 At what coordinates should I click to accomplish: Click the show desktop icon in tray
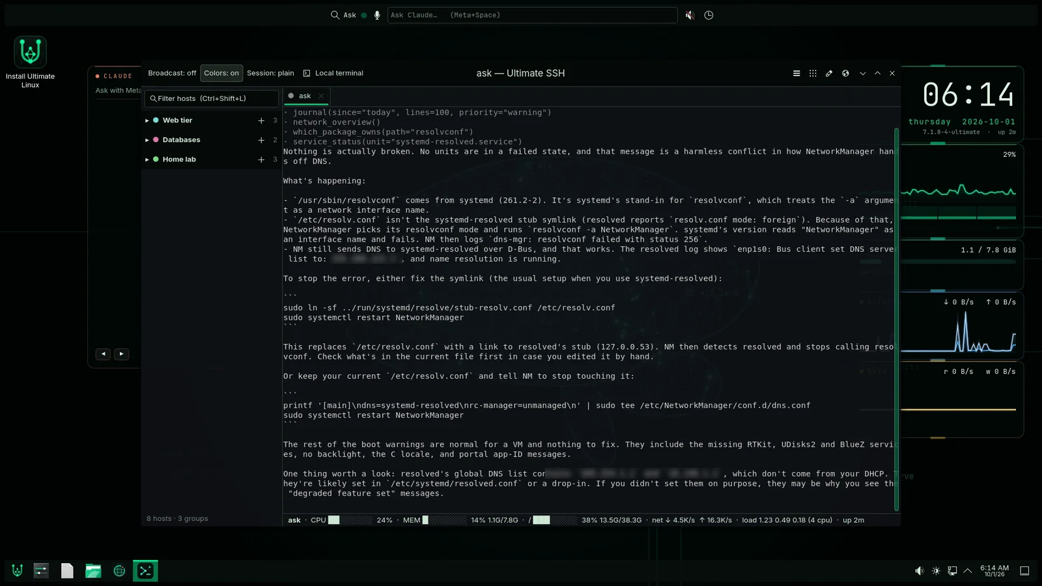click(x=1024, y=571)
